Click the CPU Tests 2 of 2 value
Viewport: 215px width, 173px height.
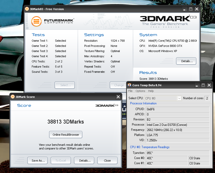(x=59, y=61)
